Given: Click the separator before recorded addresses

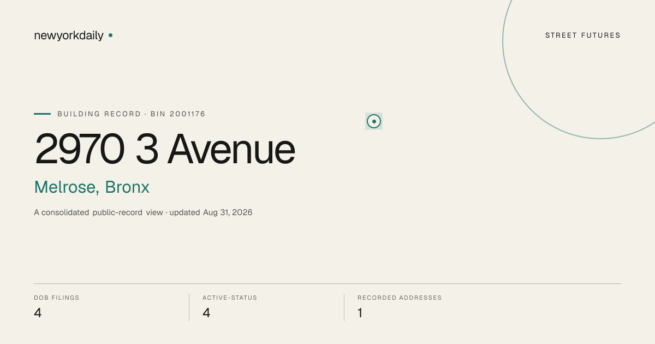Looking at the screenshot, I should pyautogui.click(x=344, y=307).
